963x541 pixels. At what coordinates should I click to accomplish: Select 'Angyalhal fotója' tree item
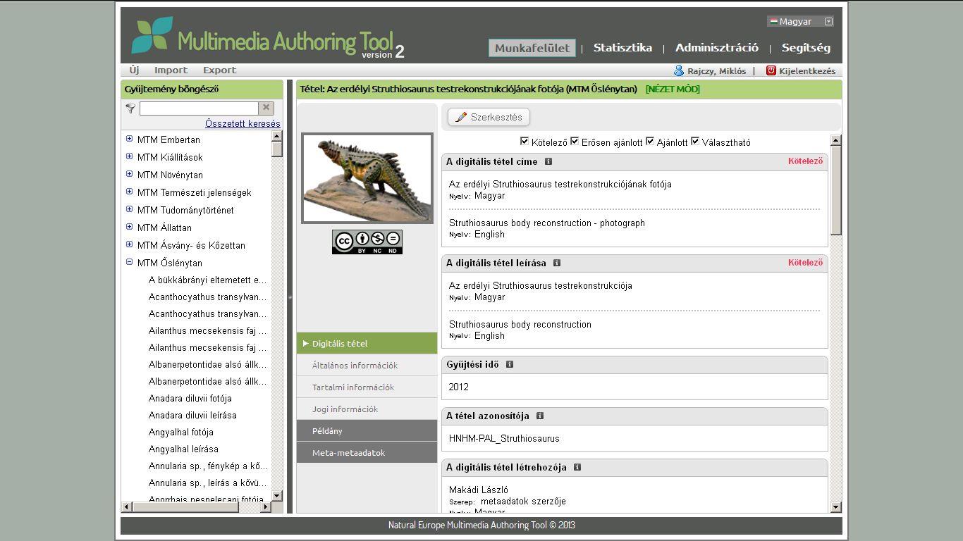[180, 432]
